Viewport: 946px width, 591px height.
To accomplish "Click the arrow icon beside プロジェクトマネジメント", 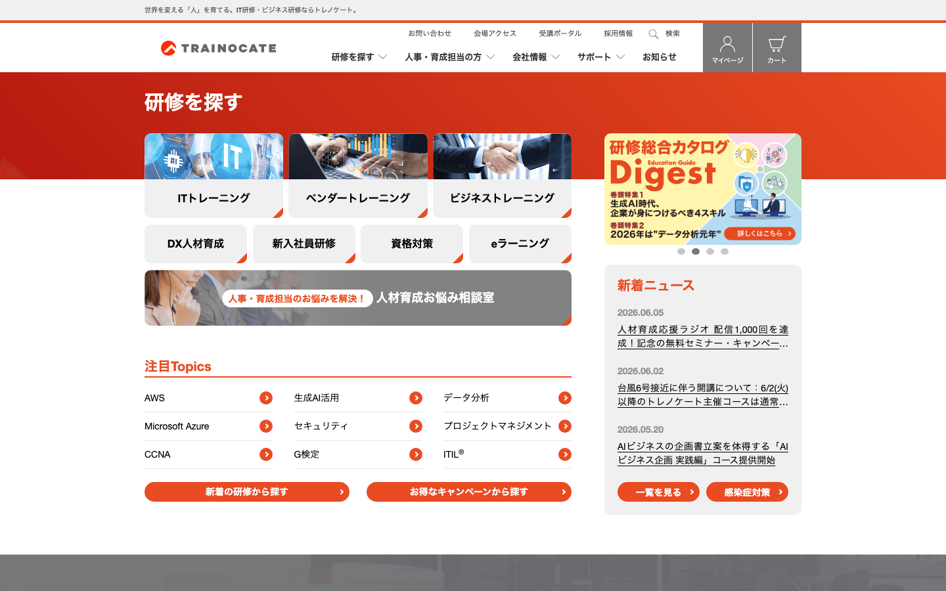I will click(x=565, y=426).
